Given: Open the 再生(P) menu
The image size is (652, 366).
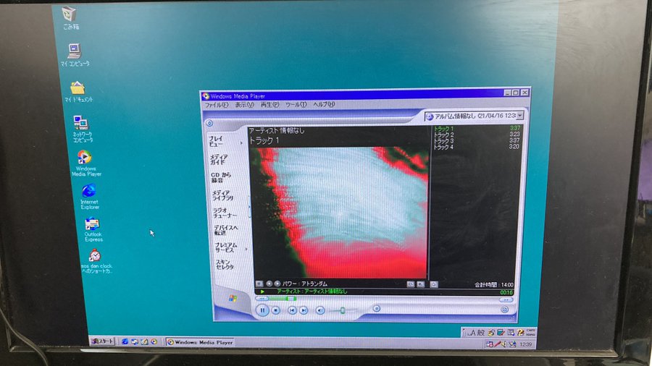Looking at the screenshot, I should click(x=269, y=105).
